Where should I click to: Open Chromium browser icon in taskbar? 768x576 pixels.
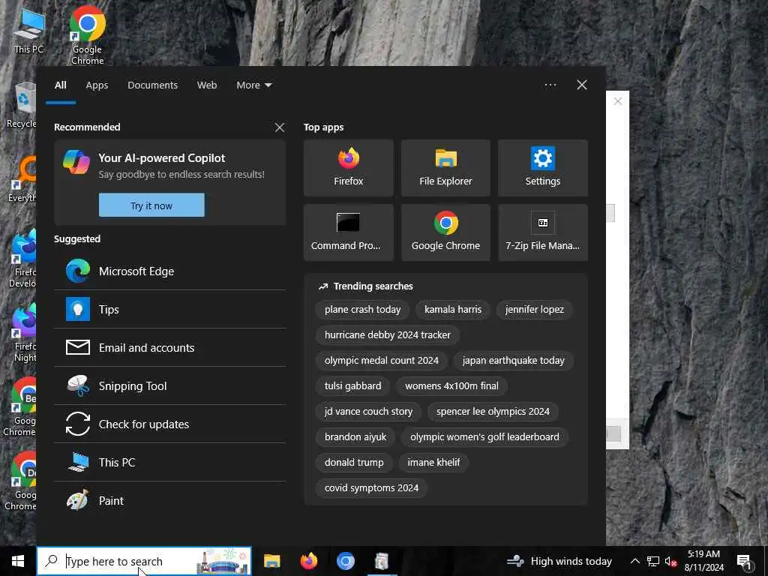pos(345,561)
